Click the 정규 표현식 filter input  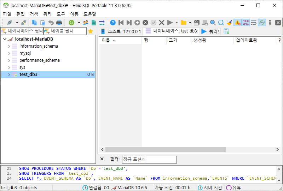[149, 160]
